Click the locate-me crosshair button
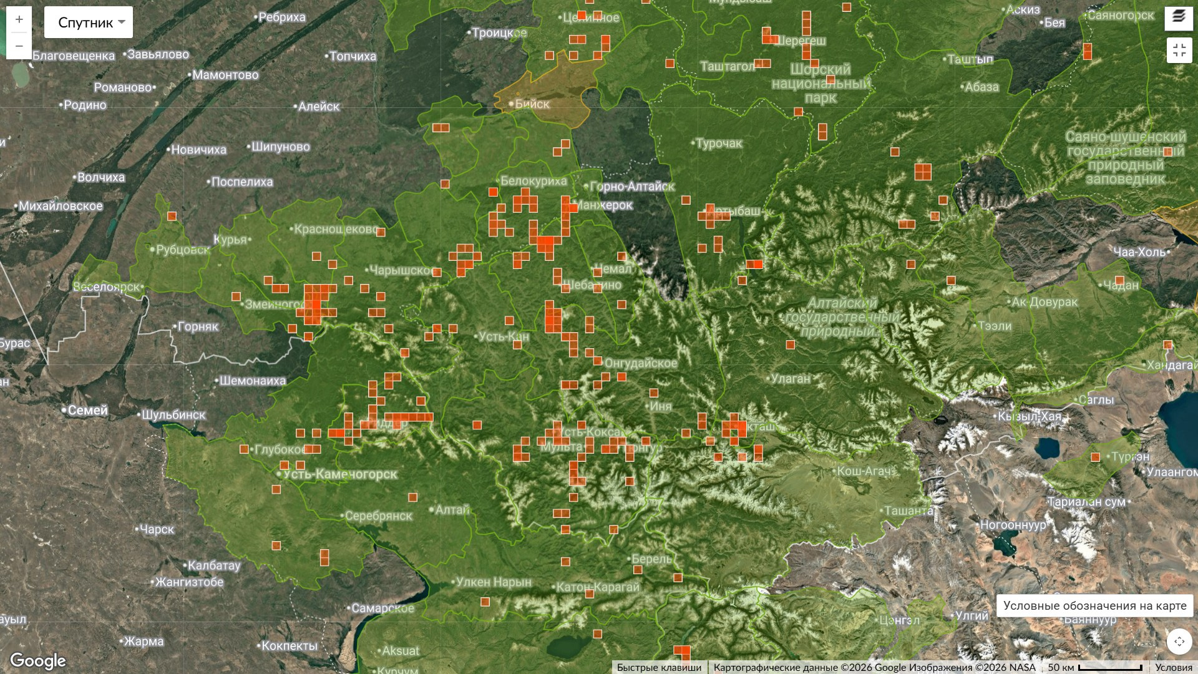1198x674 pixels. tap(1179, 642)
